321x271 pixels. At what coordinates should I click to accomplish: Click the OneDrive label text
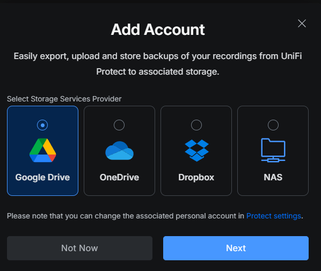click(119, 178)
